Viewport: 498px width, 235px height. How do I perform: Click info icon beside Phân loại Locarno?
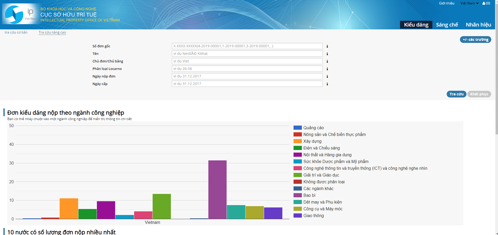coord(327,69)
